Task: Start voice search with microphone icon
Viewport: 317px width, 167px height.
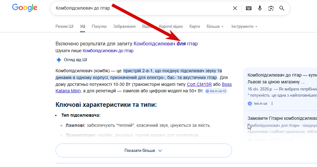Action: pyautogui.click(x=260, y=8)
